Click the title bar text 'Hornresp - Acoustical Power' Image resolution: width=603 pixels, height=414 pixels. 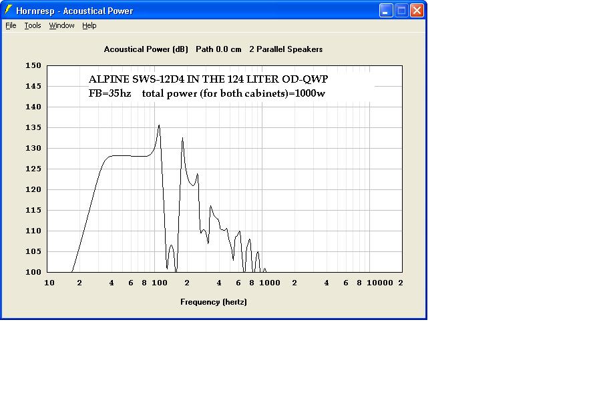tap(75, 11)
